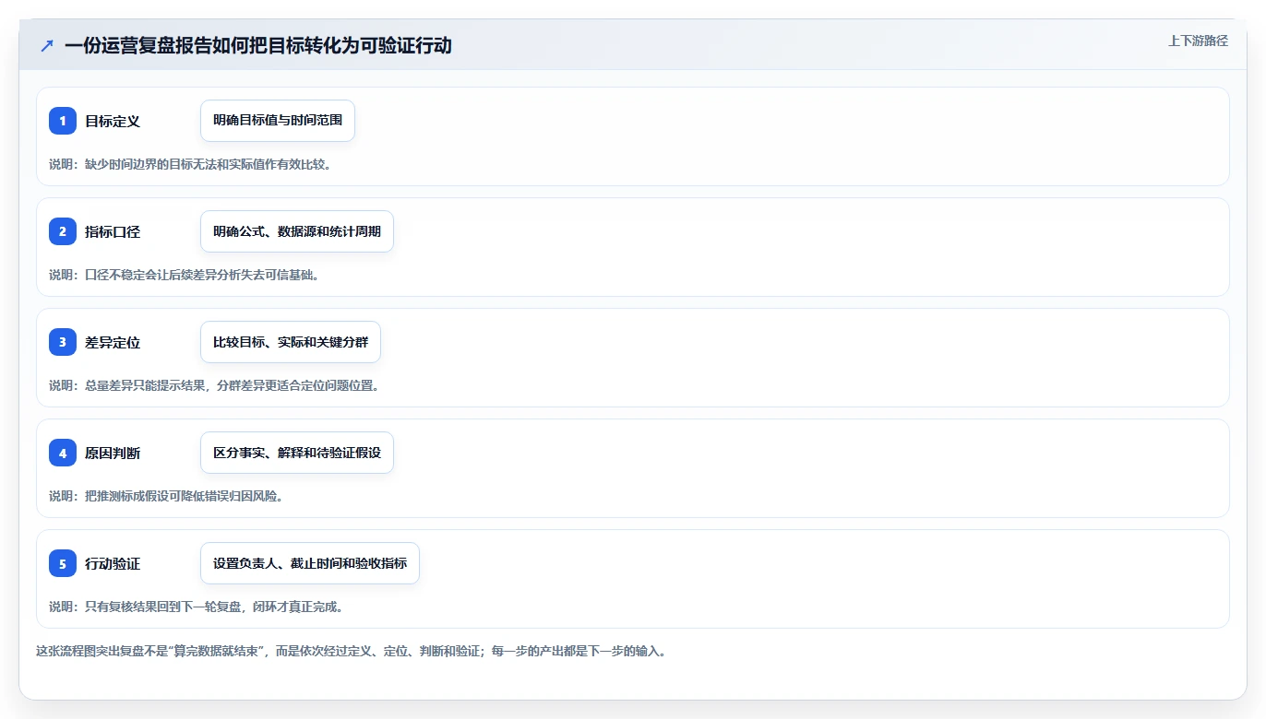The height and width of the screenshot is (719, 1266).
Task: Click the 目标定义 step title
Action: click(113, 121)
